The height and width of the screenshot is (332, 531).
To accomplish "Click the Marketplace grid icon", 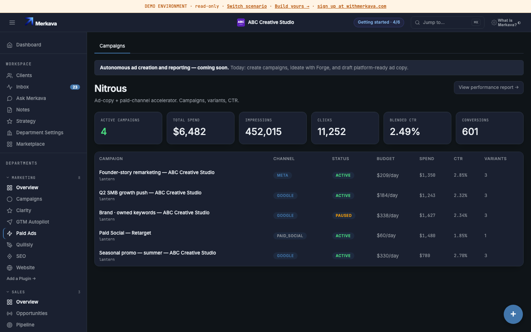I will tap(10, 144).
